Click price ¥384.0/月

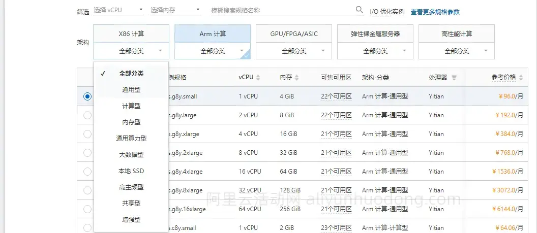click(509, 134)
